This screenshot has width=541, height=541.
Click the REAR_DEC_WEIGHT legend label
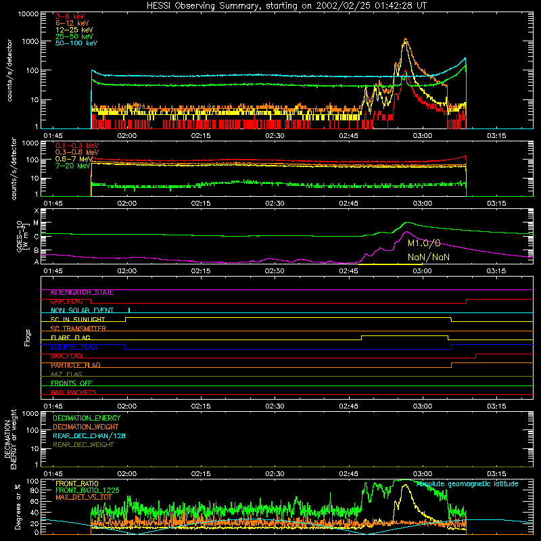[x=83, y=445]
